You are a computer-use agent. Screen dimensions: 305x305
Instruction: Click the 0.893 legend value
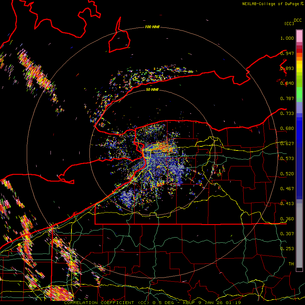287,68
